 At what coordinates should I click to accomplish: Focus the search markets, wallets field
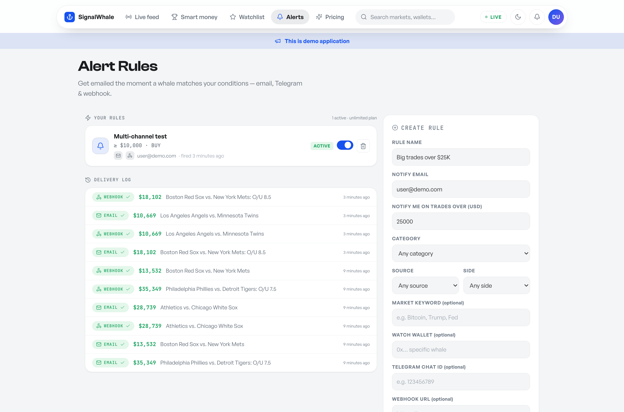point(405,17)
